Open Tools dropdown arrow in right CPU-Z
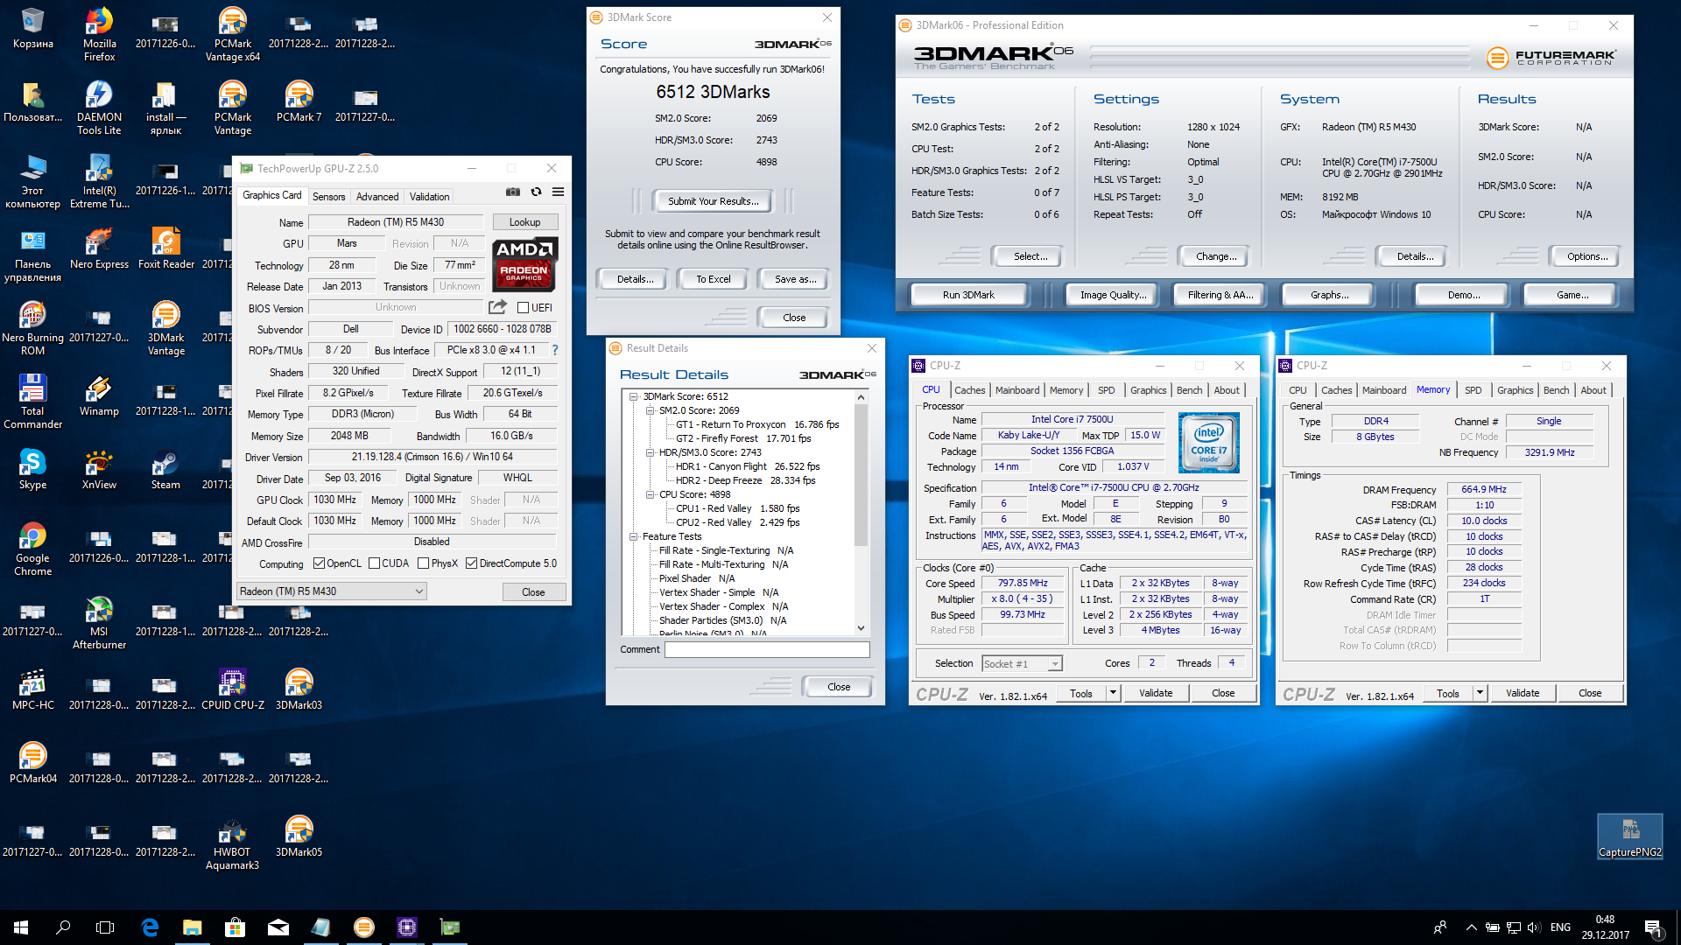 (1480, 693)
